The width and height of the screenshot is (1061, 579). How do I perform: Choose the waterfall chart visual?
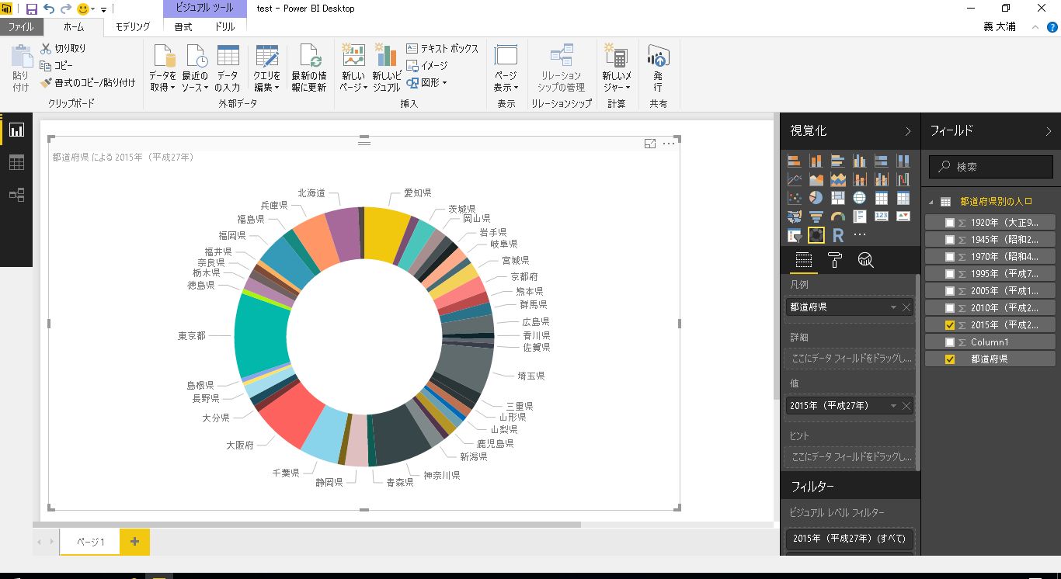click(x=903, y=179)
